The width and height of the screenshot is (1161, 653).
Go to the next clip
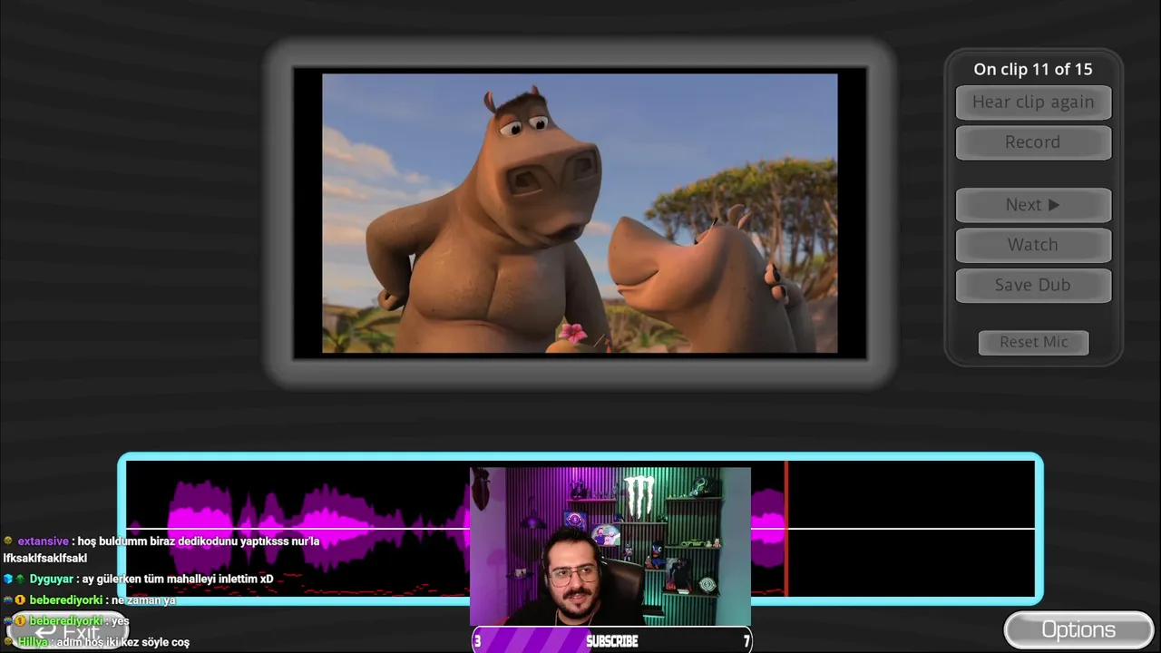[x=1033, y=205]
